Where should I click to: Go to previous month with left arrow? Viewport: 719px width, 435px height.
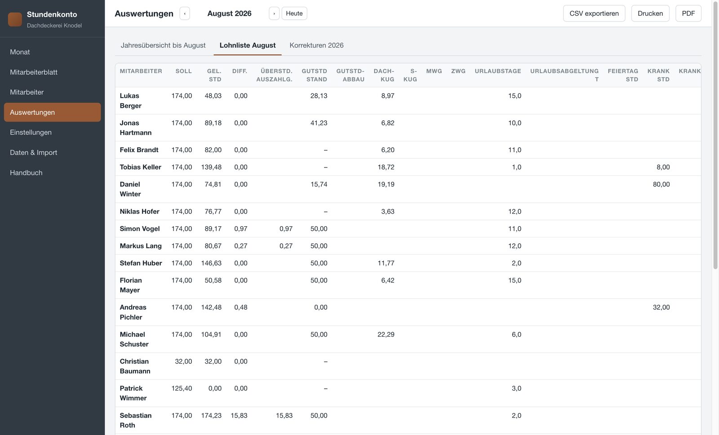pos(185,13)
